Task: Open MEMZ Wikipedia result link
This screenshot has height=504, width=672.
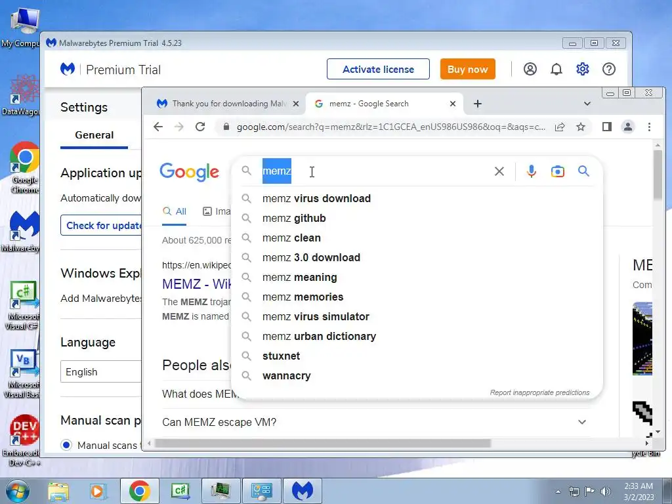Action: 196,283
